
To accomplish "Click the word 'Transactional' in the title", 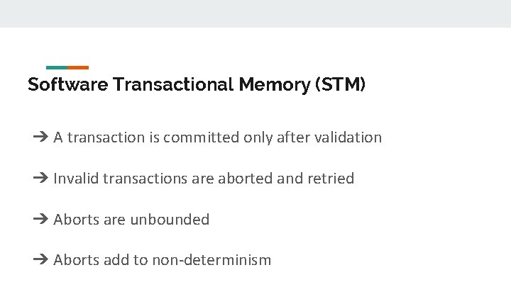I will (173, 84).
